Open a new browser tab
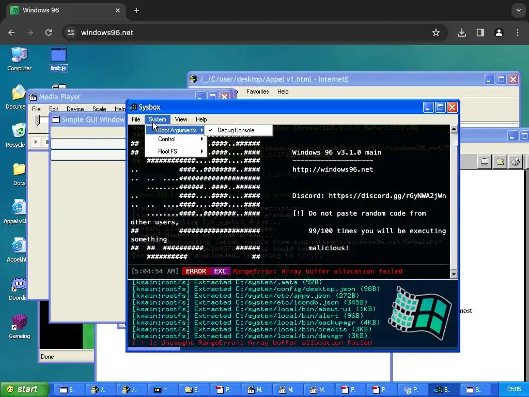Screen dimensions: 529x397 click(136, 10)
